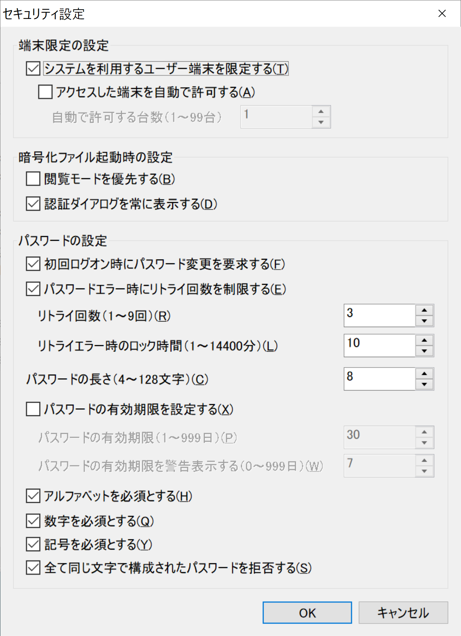Toggle 記号を必須とする checkbox

33,544
